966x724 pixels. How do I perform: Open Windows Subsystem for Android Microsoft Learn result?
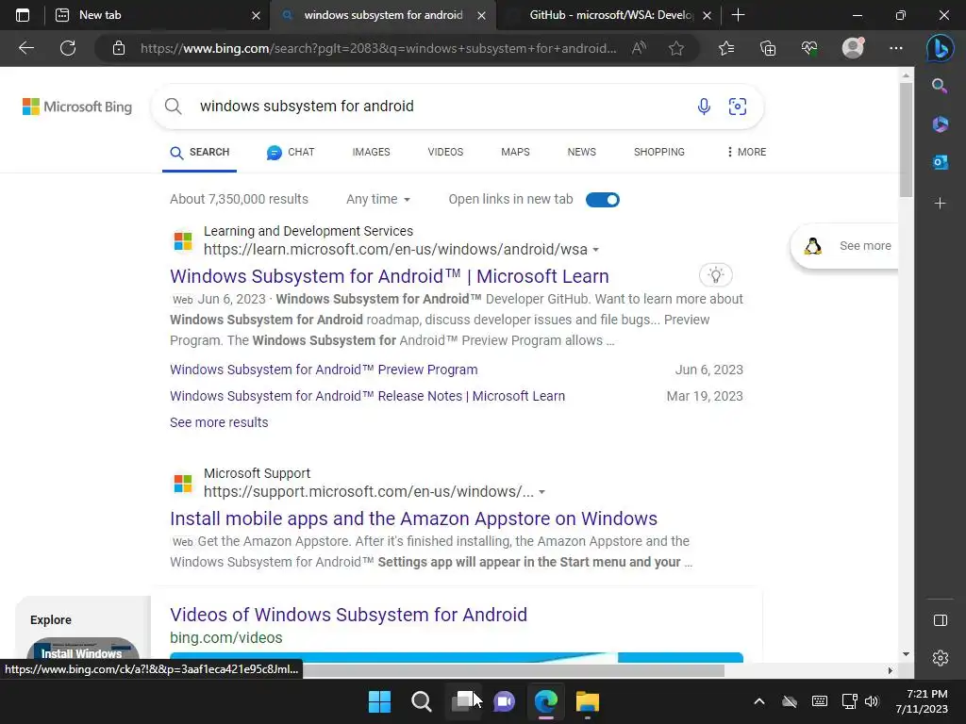pos(390,276)
